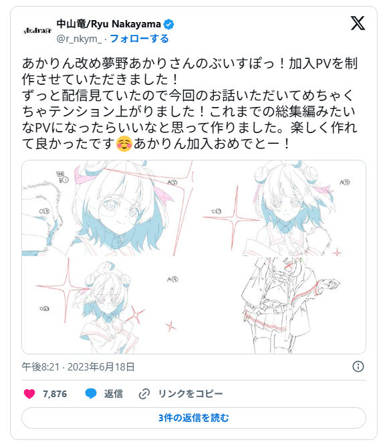This screenshot has width=385, height=446.
Task: Click リンクをコピー text
Action: tap(190, 394)
